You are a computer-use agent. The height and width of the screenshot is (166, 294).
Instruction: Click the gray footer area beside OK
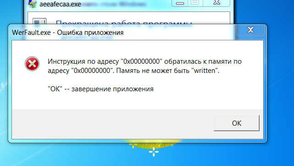click(112, 124)
